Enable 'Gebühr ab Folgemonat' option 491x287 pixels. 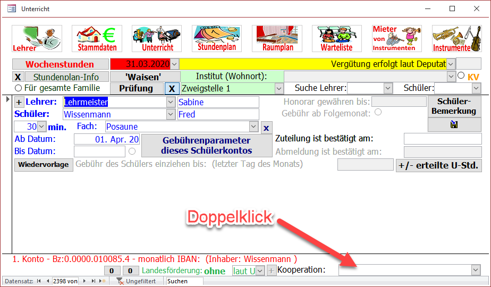coord(378,112)
